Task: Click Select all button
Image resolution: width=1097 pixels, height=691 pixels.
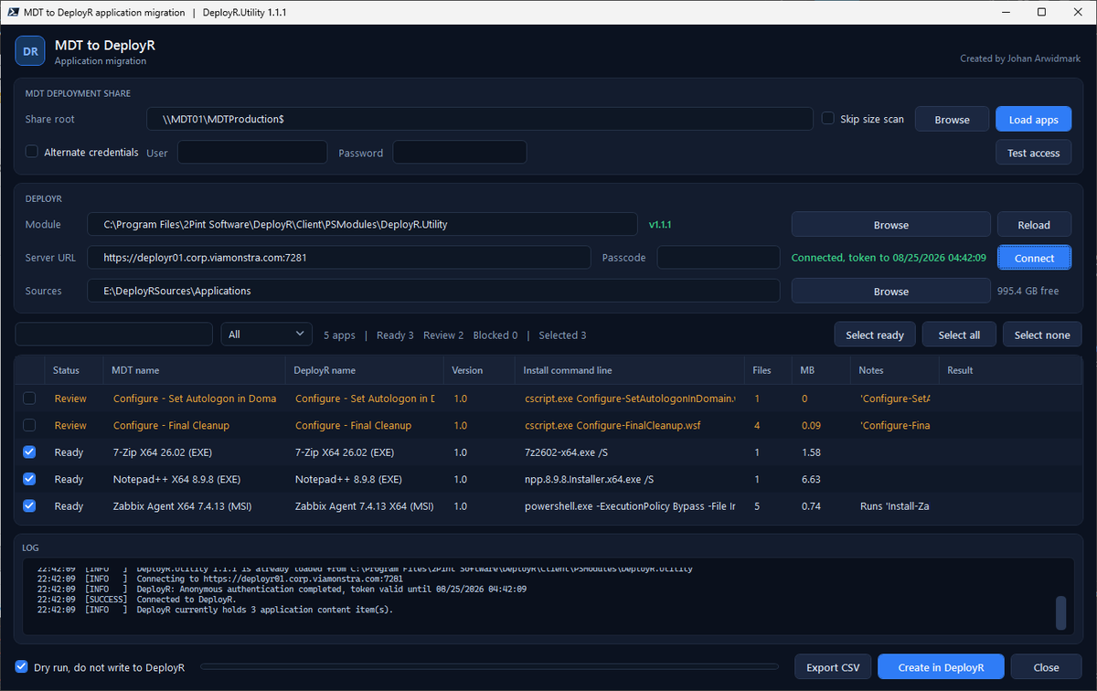Action: (959, 335)
